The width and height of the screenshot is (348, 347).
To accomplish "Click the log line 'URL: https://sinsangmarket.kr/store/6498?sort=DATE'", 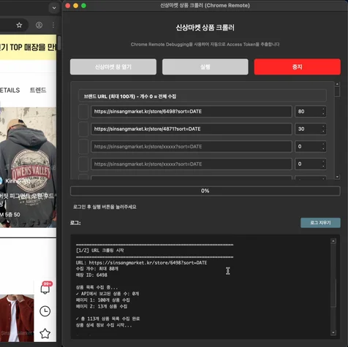I will [x=141, y=263].
